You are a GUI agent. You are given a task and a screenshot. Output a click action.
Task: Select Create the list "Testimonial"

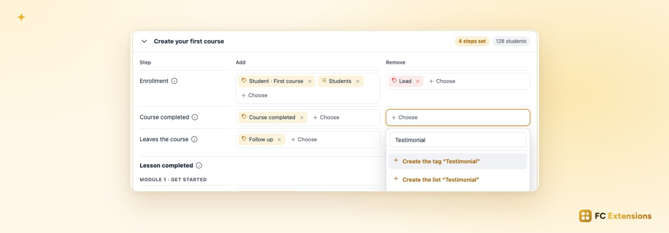[x=458, y=180]
